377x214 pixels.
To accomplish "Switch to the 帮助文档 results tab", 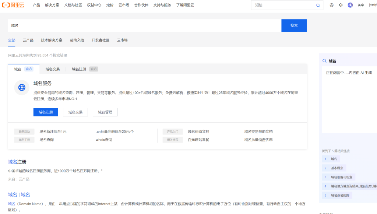I will (77, 40).
